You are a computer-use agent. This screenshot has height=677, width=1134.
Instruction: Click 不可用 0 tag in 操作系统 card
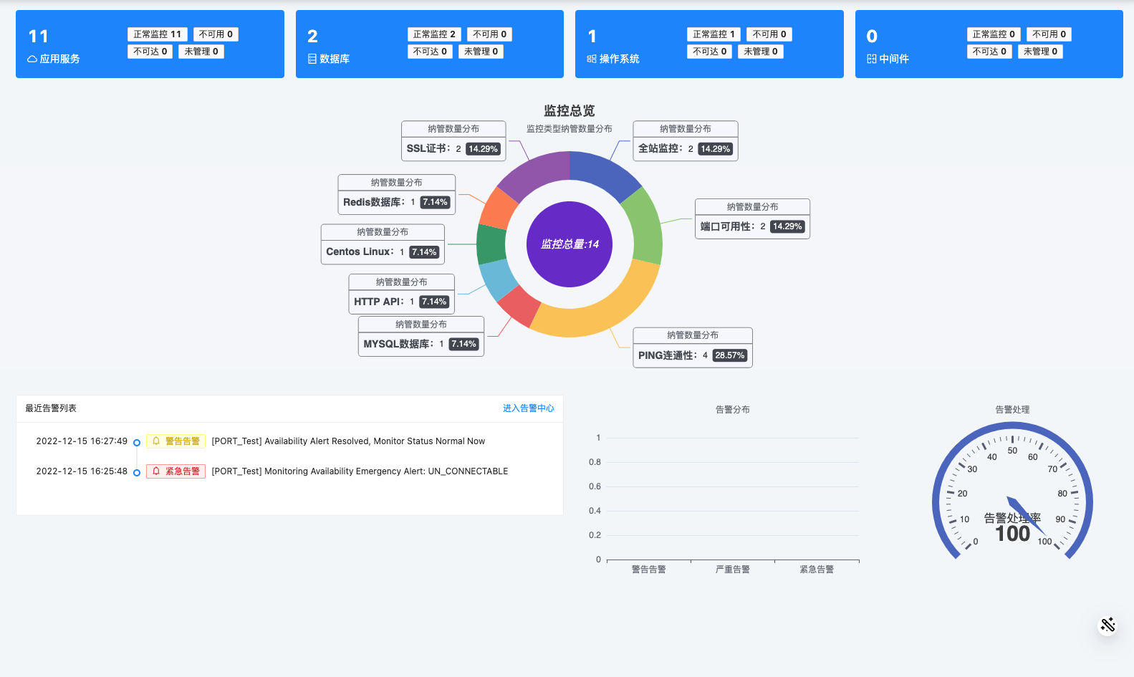[x=769, y=34]
